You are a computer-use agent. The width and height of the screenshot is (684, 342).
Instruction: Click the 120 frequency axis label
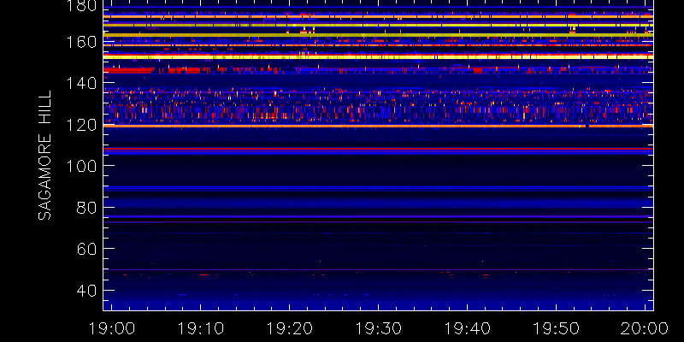coord(81,125)
